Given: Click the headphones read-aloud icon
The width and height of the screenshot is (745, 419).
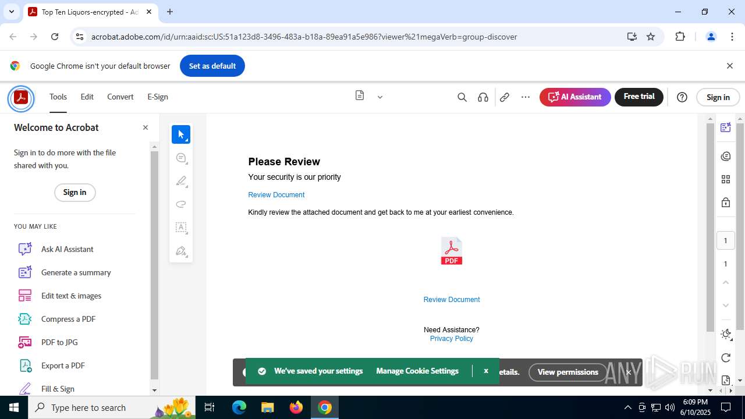Looking at the screenshot, I should pos(483,97).
